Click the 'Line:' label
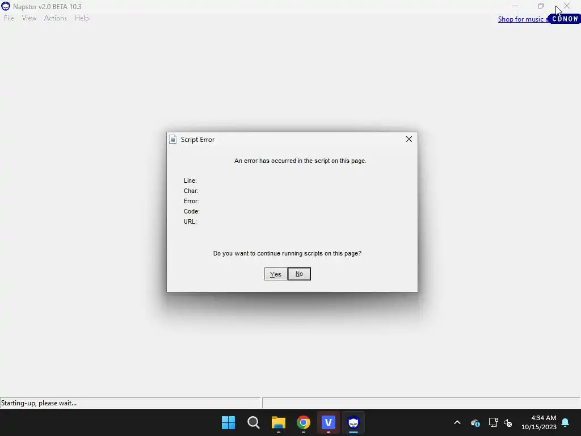 click(x=190, y=181)
